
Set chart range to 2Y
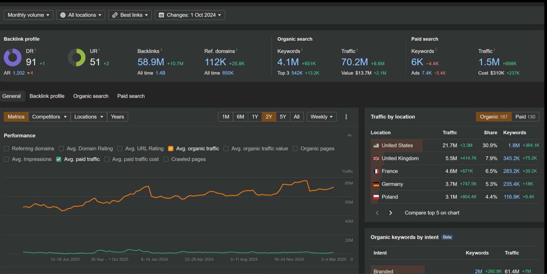tap(269, 117)
